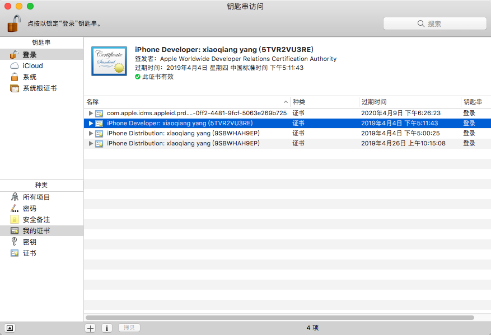The image size is (491, 335).
Task: Click the green 此证书有效 checkmark icon
Action: [138, 77]
